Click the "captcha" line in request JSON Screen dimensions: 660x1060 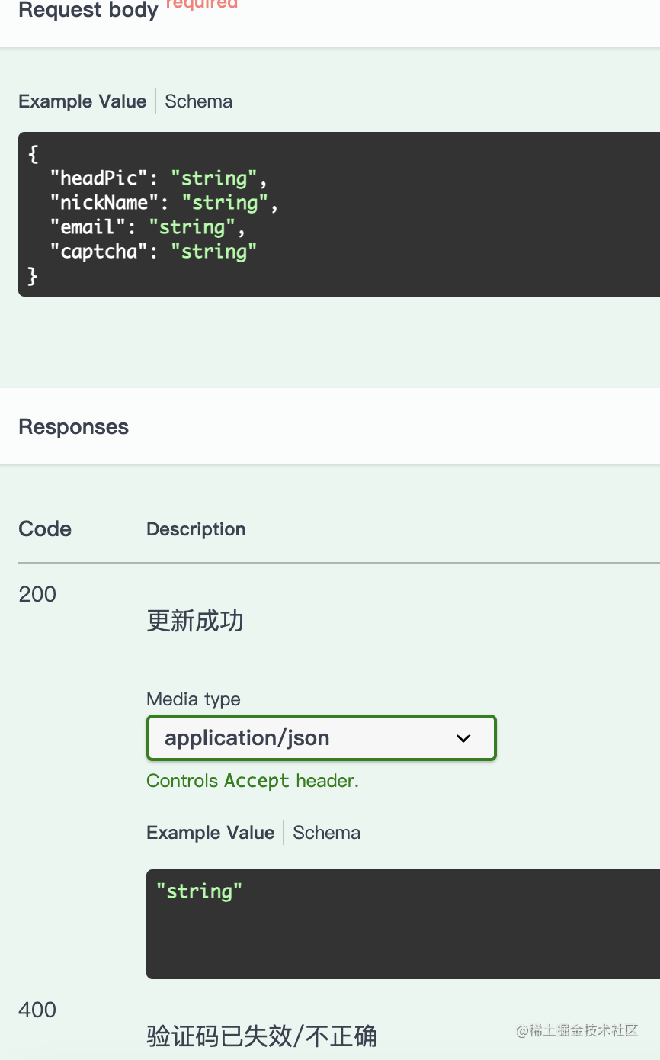pyautogui.click(x=153, y=252)
